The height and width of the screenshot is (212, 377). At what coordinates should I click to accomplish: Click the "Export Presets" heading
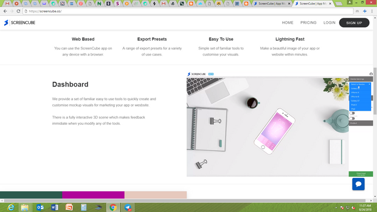(x=152, y=39)
